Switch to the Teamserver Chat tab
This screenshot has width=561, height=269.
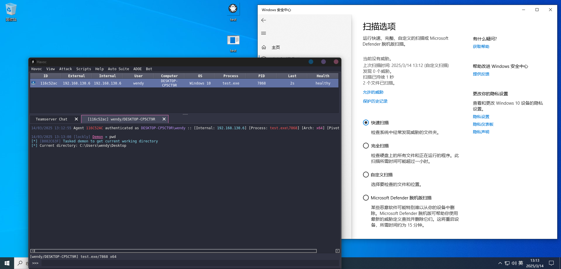click(x=51, y=119)
